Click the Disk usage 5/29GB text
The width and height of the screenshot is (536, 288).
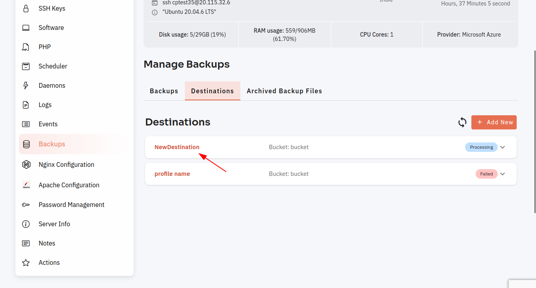(192, 35)
